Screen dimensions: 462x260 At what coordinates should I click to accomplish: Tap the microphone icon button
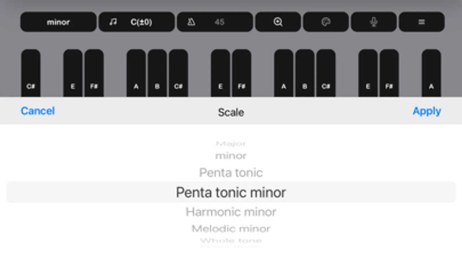[373, 22]
